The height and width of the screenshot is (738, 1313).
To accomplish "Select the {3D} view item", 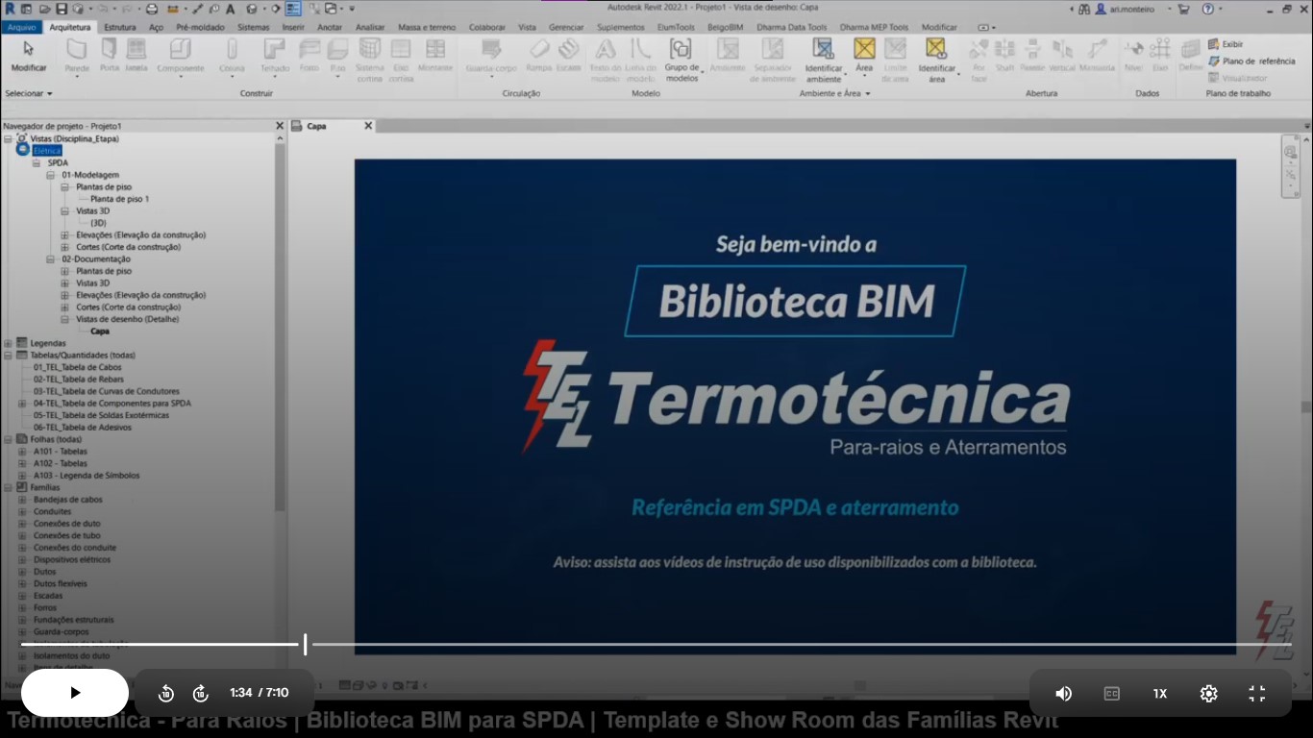I will click(98, 223).
